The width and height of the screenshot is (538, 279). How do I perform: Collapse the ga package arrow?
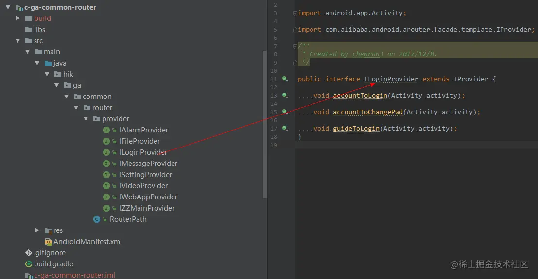click(x=56, y=85)
